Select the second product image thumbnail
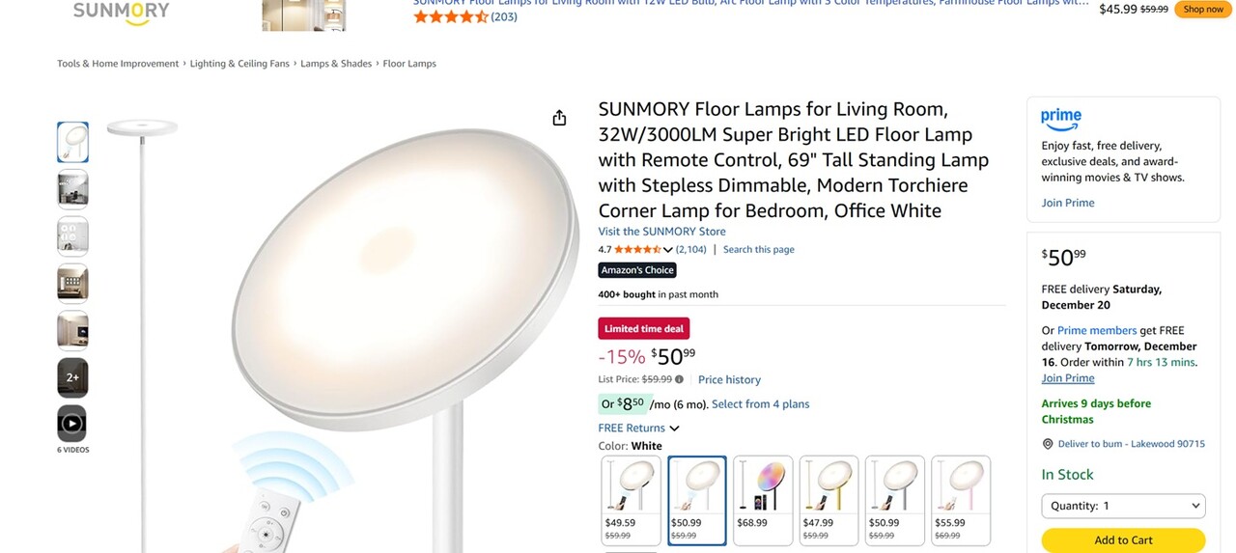Screen dimensions: 1236x553 tap(72, 189)
